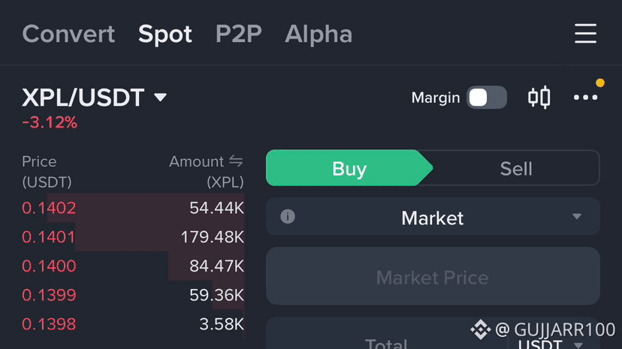Click the info icon beside Market
This screenshot has height=349, width=622.
[x=288, y=217]
